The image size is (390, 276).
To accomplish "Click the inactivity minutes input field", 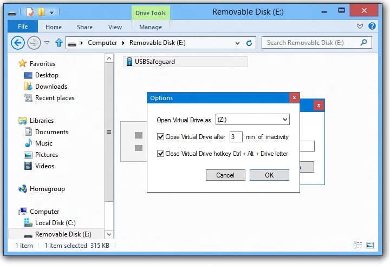I will point(236,137).
